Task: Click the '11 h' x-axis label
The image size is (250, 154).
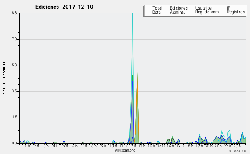Action: coord(123,146)
